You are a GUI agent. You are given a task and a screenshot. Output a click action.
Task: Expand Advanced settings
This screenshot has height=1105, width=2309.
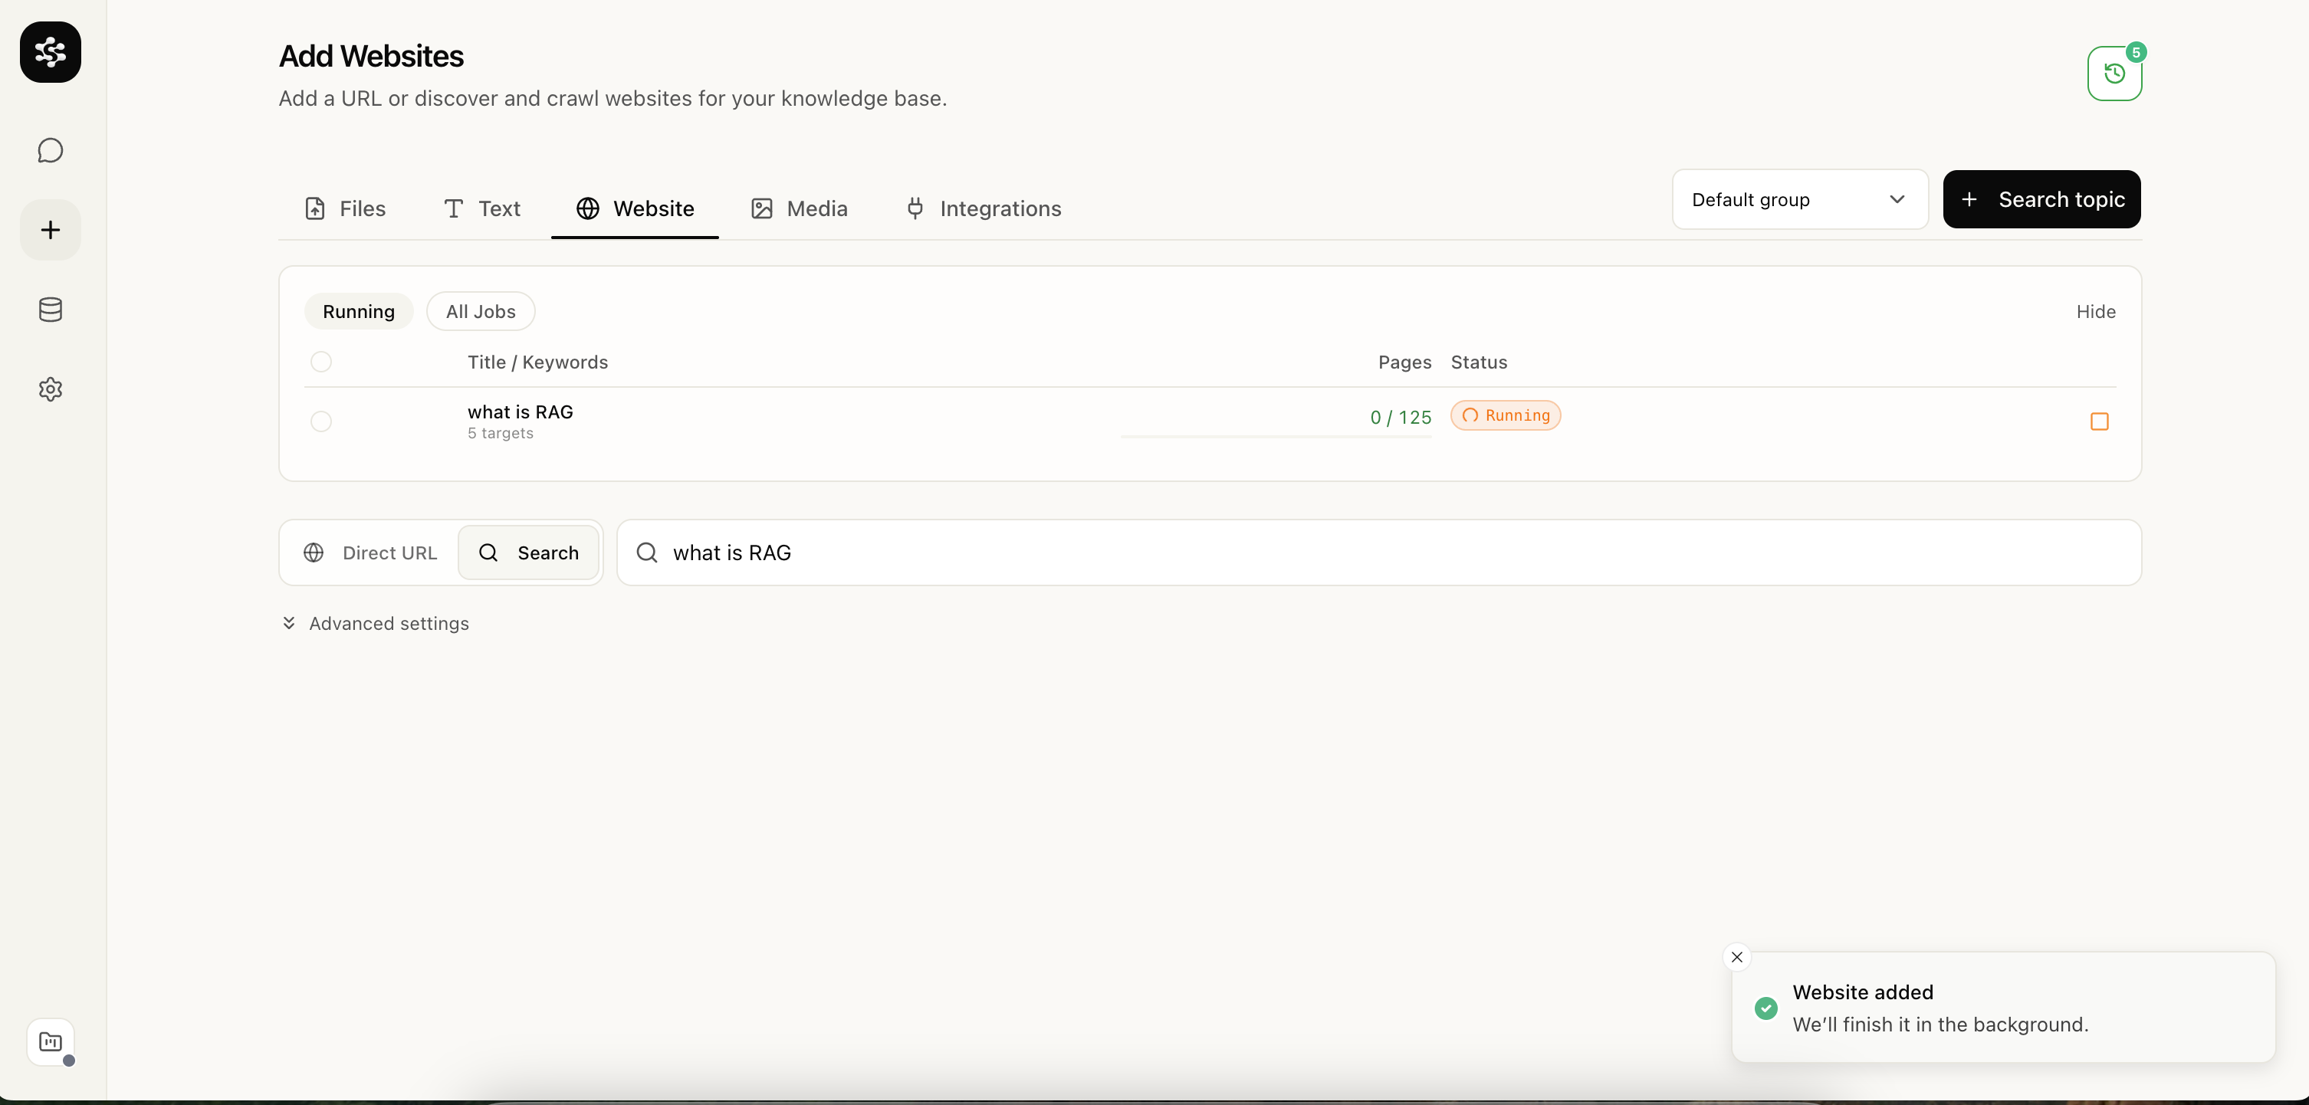pyautogui.click(x=376, y=624)
